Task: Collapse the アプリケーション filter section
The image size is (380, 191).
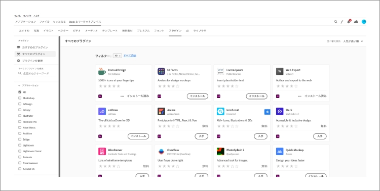Action: coord(19,85)
